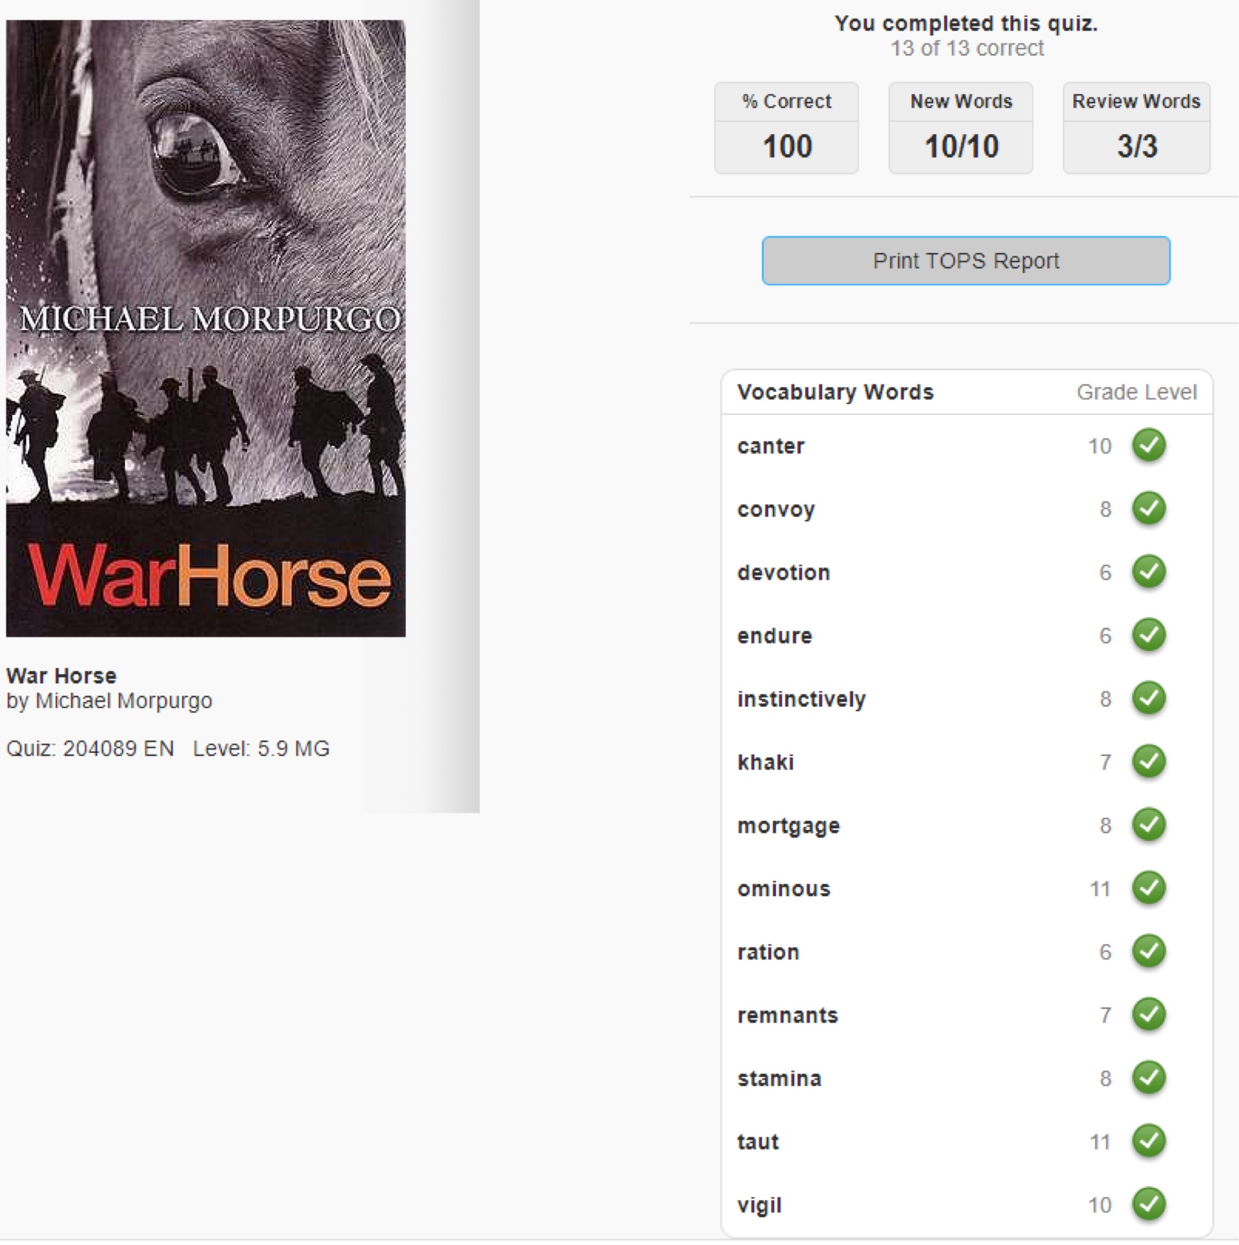Viewport: 1239px width, 1245px height.
Task: Click the green checkmark next to vigil
Action: pyautogui.click(x=1149, y=1204)
